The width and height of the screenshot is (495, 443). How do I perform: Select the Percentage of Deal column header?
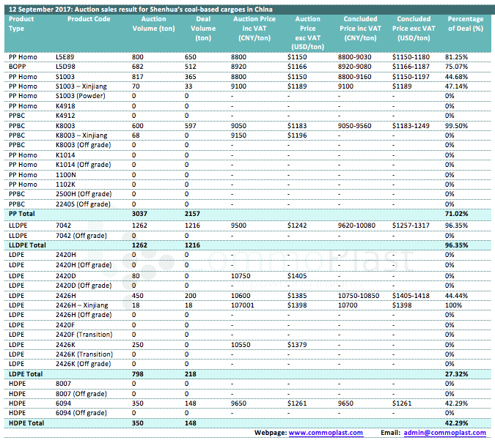tap(465, 23)
